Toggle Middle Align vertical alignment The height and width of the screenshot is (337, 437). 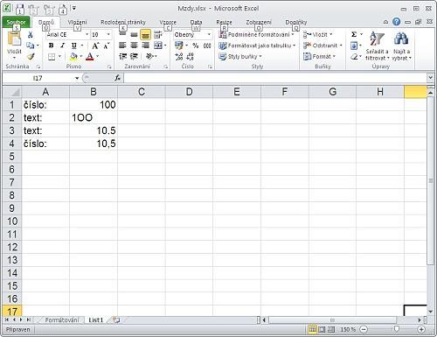(x=134, y=35)
